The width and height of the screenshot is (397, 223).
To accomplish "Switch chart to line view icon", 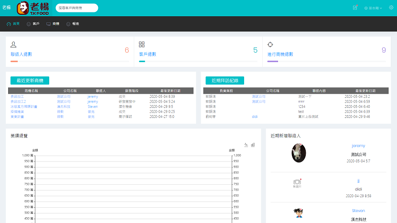I will tap(246, 145).
